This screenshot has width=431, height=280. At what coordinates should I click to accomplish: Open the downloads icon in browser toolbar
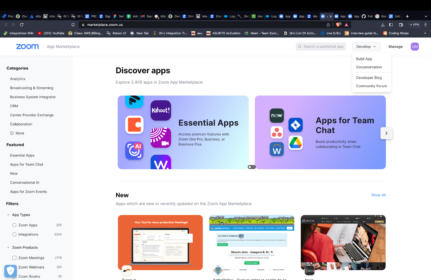coord(383,25)
